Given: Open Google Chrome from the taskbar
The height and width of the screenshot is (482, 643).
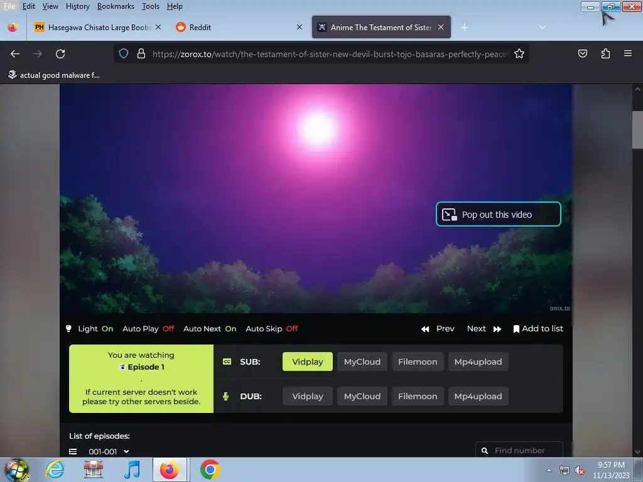Looking at the screenshot, I should pos(210,469).
